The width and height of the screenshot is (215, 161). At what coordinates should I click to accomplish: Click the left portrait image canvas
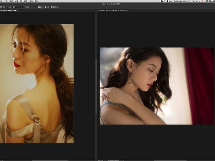37,84
